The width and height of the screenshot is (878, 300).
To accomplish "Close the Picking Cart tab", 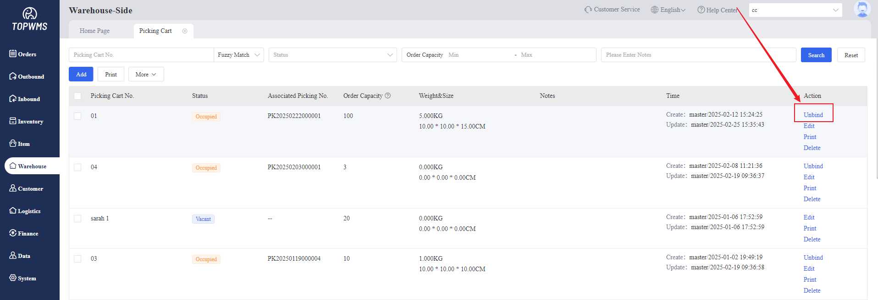I will tap(185, 31).
